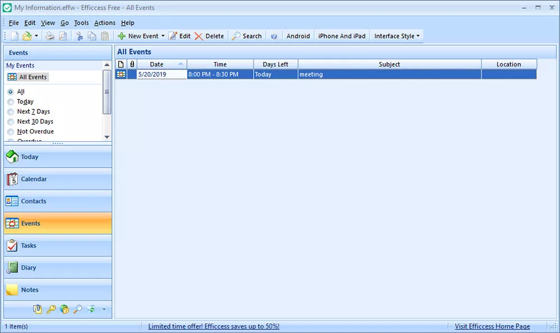Click the Delete toolbar button
Image resolution: width=560 pixels, height=333 pixels.
click(209, 36)
